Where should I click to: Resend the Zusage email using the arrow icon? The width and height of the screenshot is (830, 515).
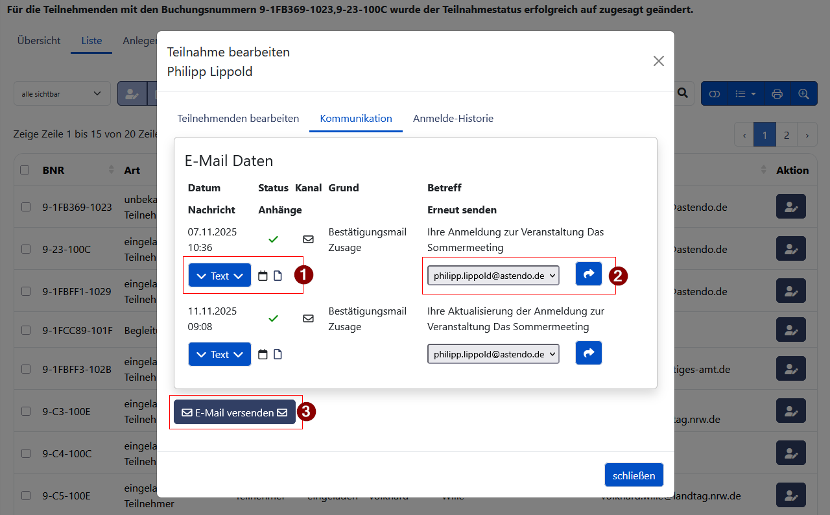pos(588,273)
